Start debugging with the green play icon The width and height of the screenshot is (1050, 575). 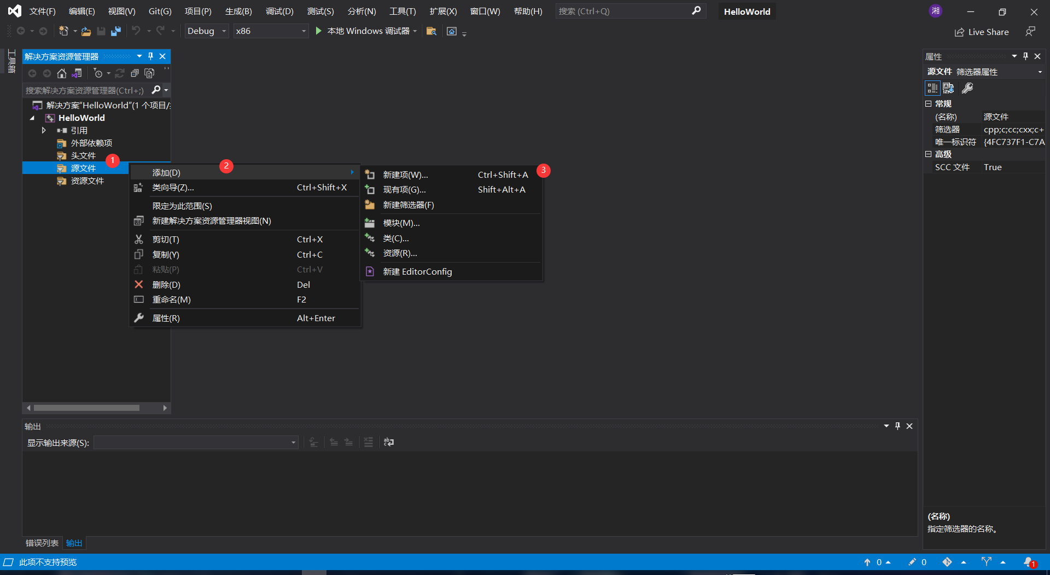318,31
